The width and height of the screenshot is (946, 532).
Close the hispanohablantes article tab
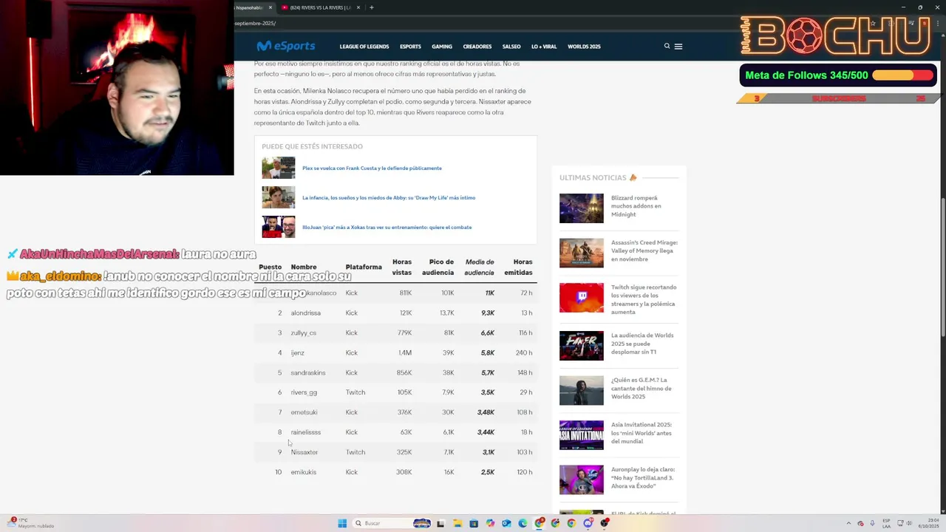pos(270,7)
